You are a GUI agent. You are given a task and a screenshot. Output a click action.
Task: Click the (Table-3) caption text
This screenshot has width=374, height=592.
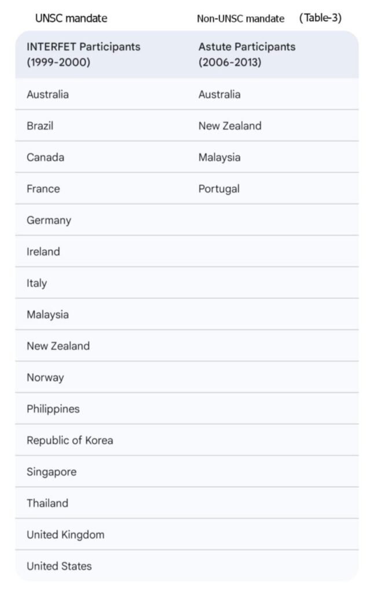(320, 18)
